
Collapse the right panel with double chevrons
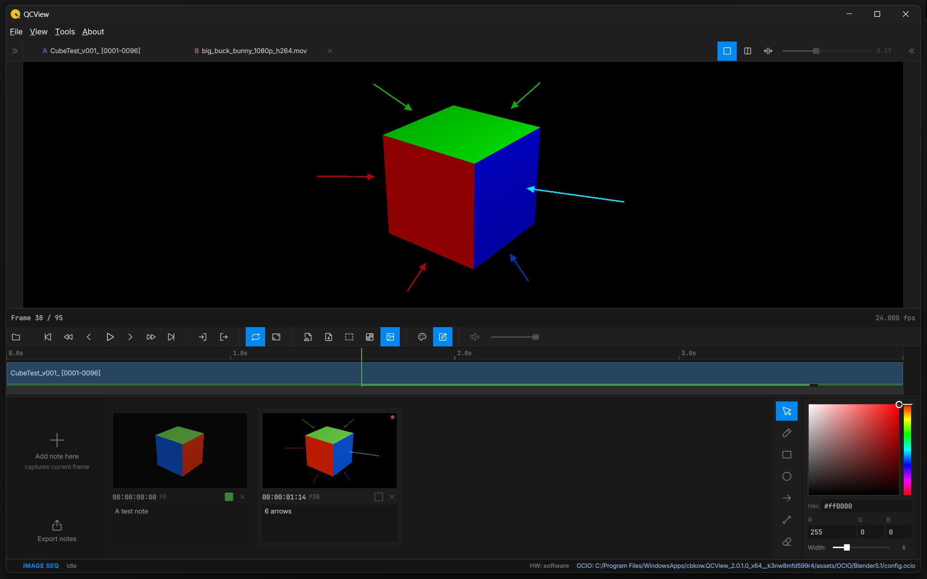912,51
